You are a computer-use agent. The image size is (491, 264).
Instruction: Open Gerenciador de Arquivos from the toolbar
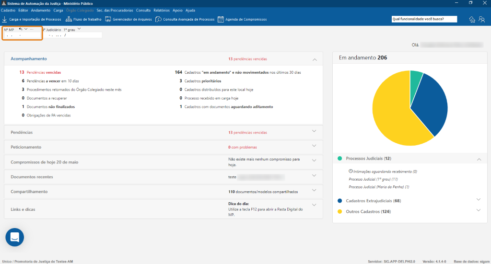[108, 20]
